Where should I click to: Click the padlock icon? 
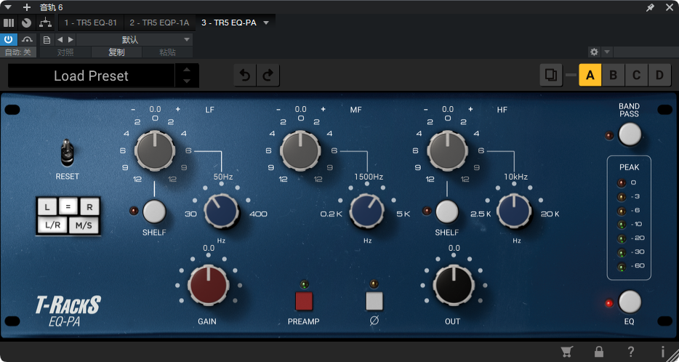pos(599,351)
